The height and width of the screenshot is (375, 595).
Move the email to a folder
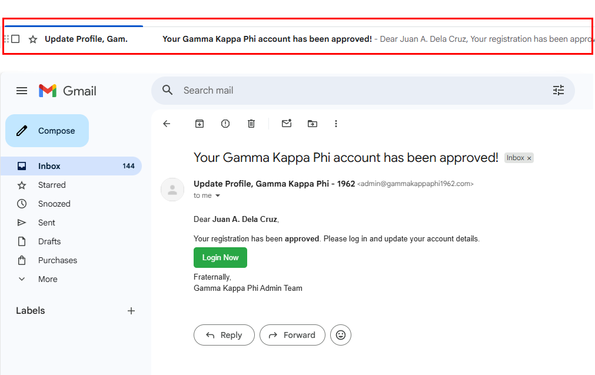(x=313, y=124)
